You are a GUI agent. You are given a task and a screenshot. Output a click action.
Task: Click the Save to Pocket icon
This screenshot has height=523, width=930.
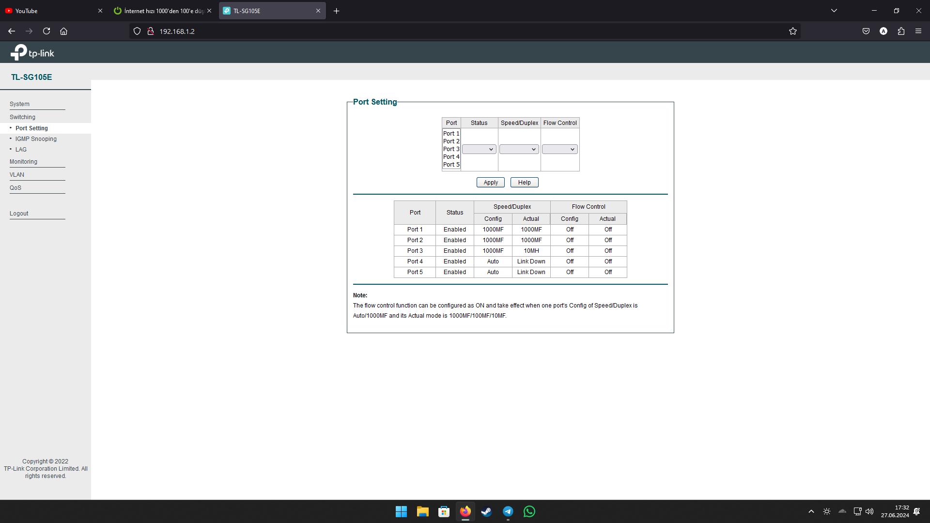[x=866, y=31]
